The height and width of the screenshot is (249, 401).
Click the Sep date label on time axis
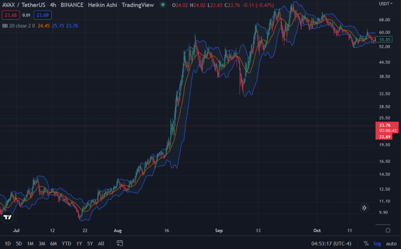(219, 231)
